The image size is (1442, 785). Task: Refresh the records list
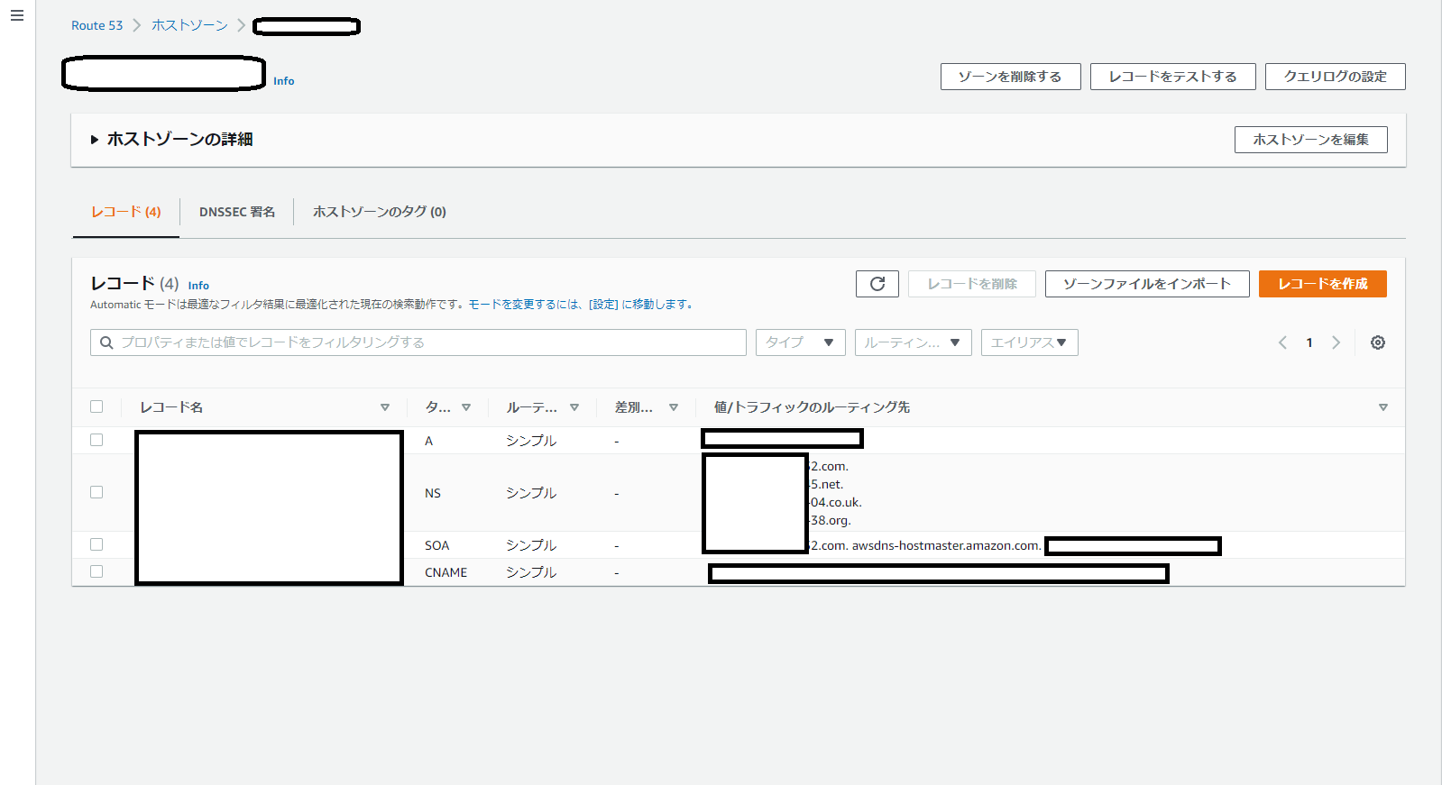pyautogui.click(x=877, y=284)
